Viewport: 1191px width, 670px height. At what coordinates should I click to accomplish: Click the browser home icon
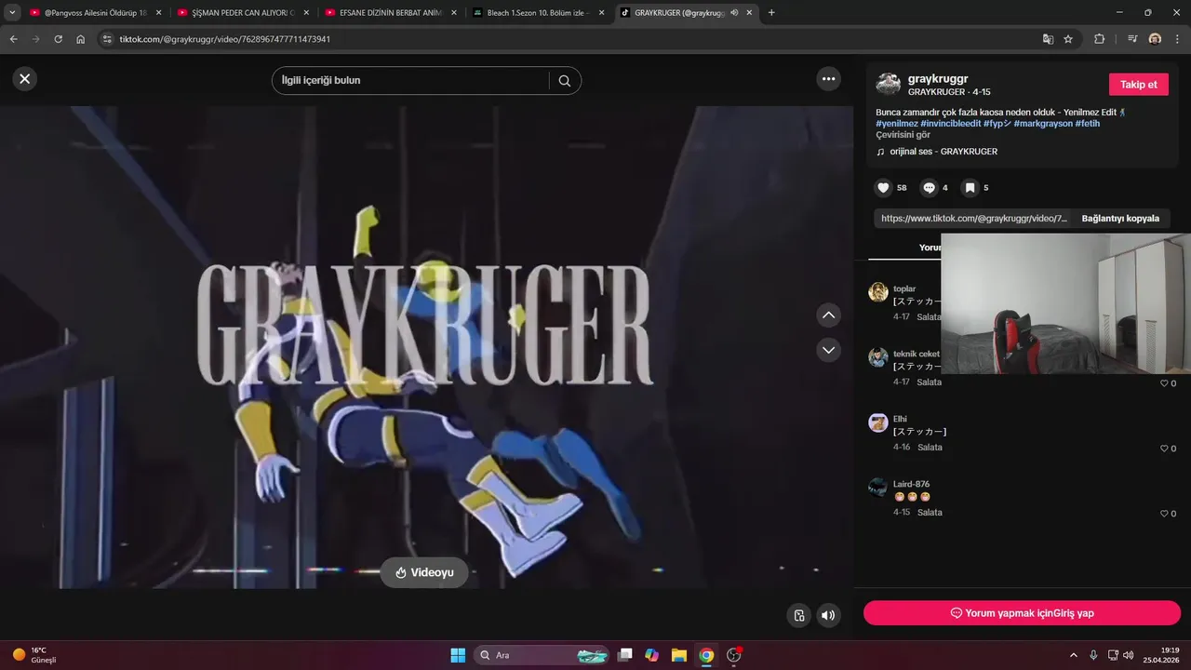[81, 39]
